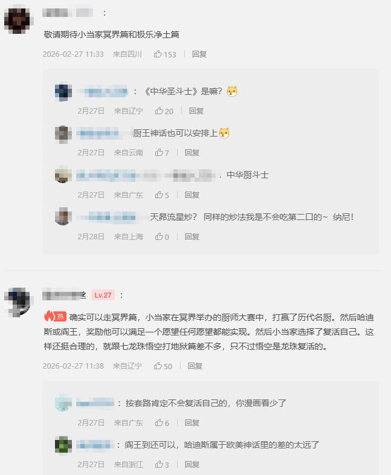Reply to the hot comment posted at 11:38
The height and width of the screenshot is (475, 391).
(x=195, y=366)
